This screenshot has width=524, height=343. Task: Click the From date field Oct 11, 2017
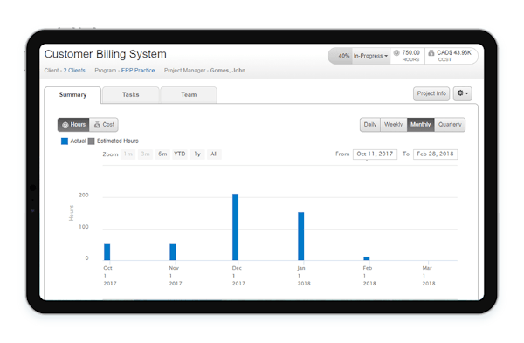click(375, 154)
